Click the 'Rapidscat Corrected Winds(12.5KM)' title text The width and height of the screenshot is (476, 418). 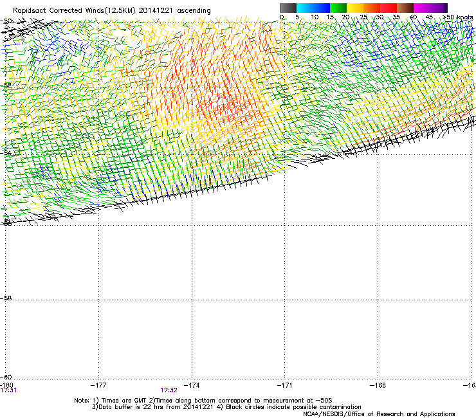[x=74, y=11]
